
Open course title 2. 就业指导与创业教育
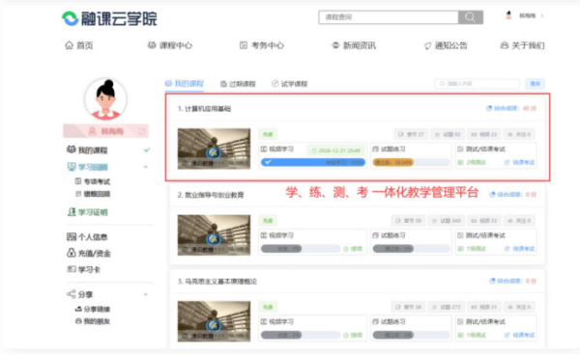coord(211,195)
